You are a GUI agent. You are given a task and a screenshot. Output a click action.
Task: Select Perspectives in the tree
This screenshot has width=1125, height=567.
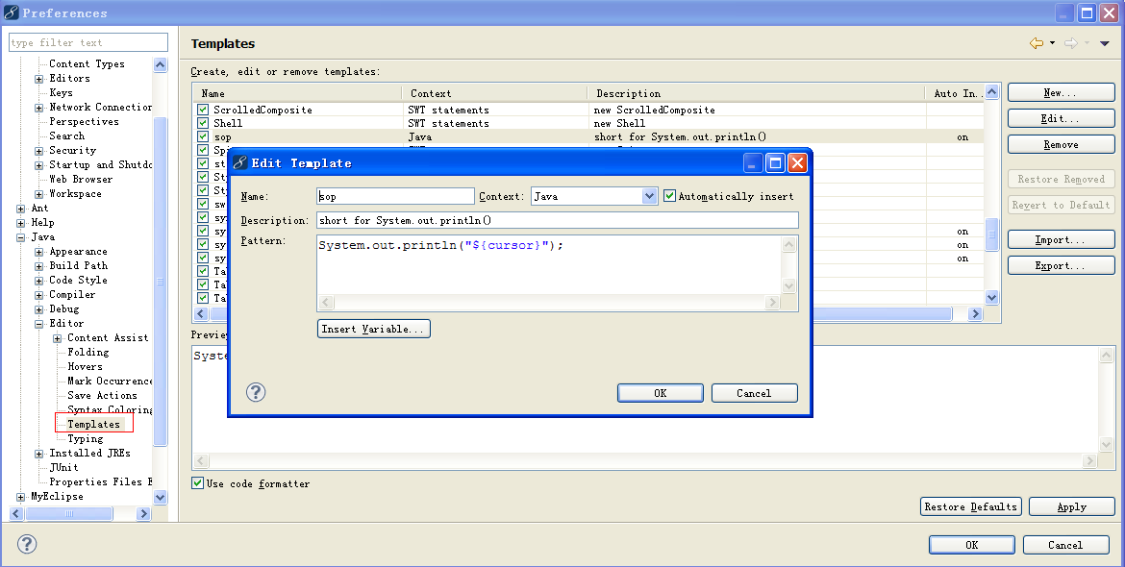pos(84,121)
